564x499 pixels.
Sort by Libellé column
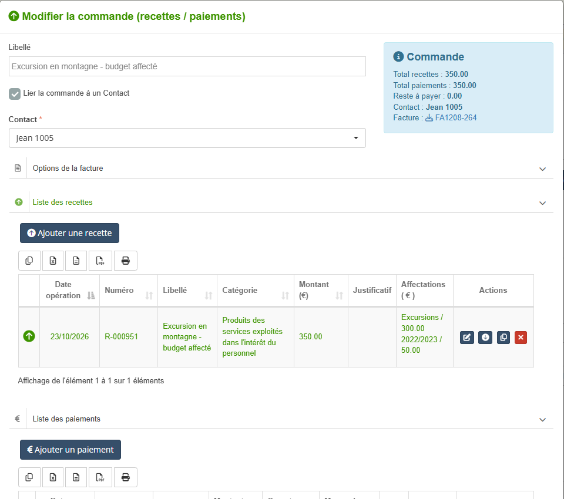point(187,290)
